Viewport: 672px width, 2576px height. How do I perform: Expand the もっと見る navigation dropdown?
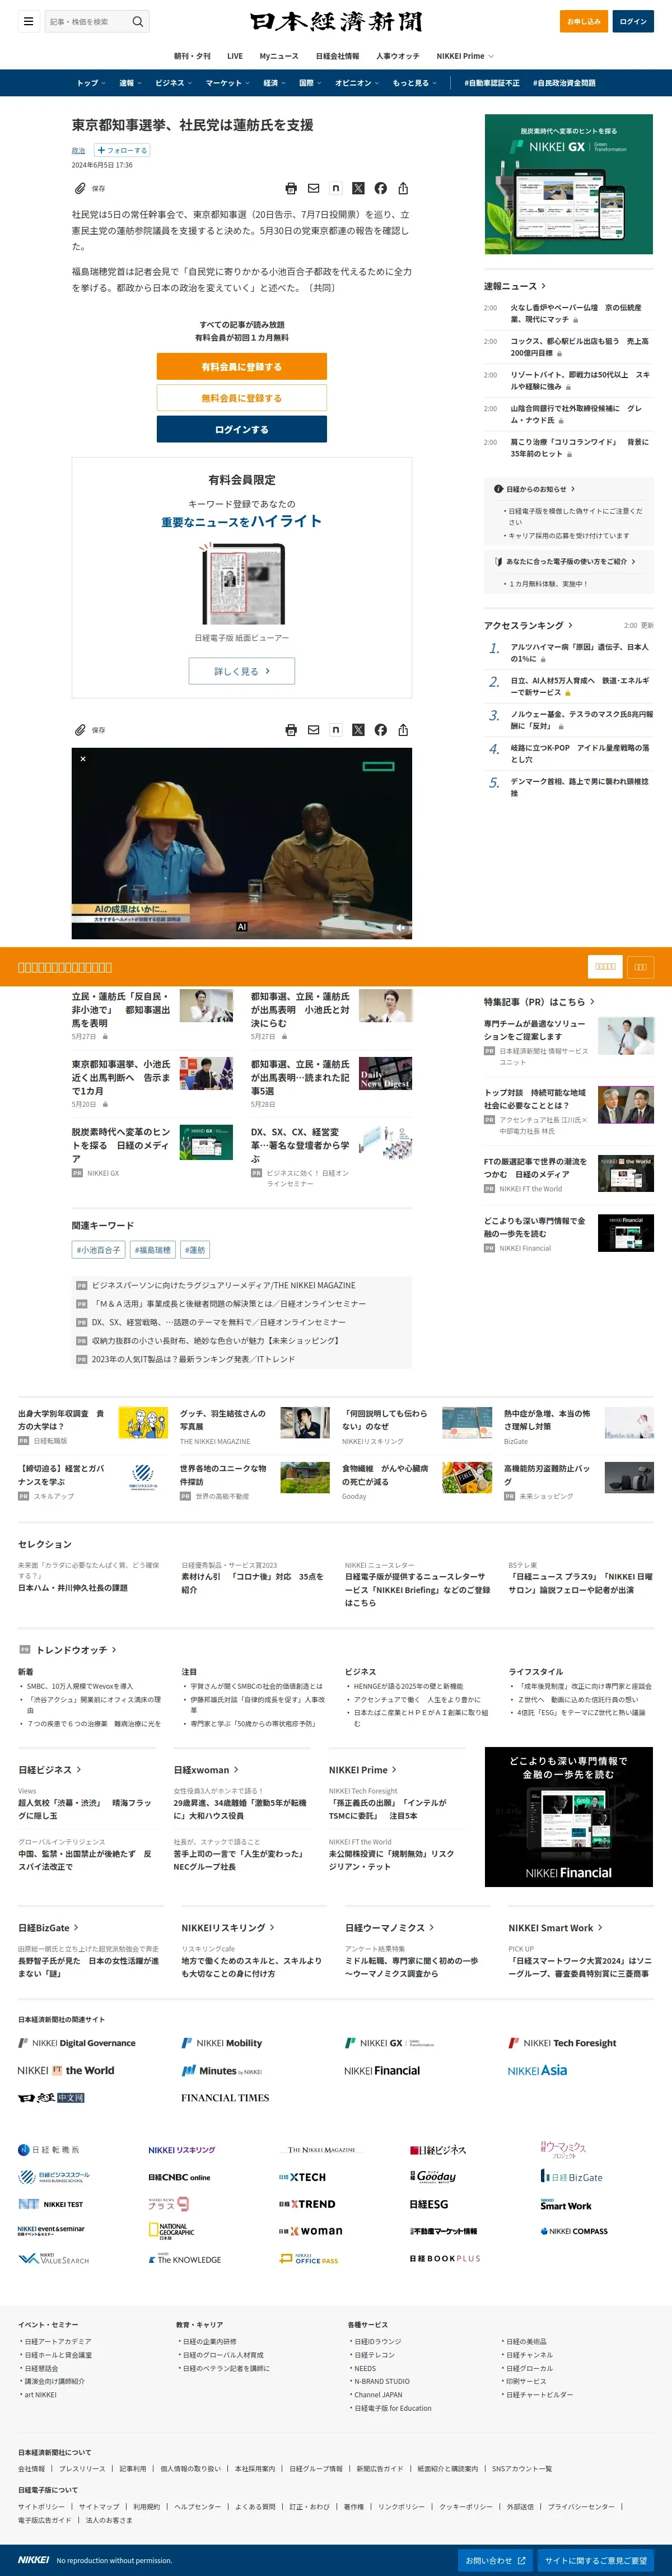(414, 83)
